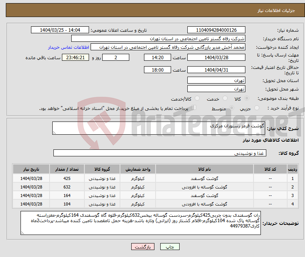Click row 2 item گوشت گوساله با افزودنی
Screen dimensions: 305x257
click(204, 187)
